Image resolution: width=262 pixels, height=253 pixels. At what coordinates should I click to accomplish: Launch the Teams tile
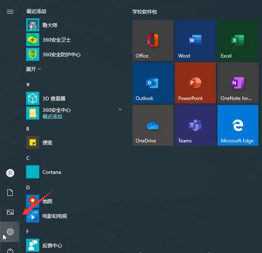(195, 125)
